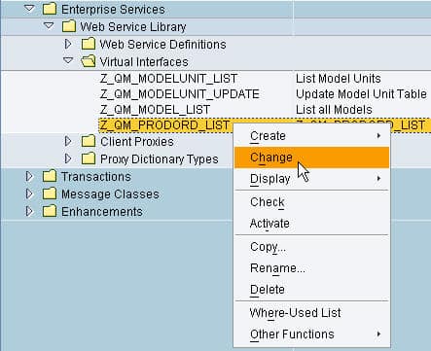Image resolution: width=431 pixels, height=351 pixels.
Task: Click the open Virtual Interfaces folder icon
Action: pos(89,61)
